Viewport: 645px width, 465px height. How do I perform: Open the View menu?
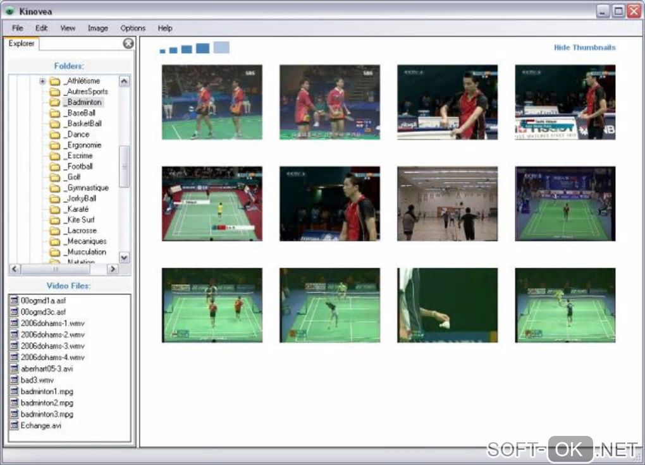coord(68,28)
